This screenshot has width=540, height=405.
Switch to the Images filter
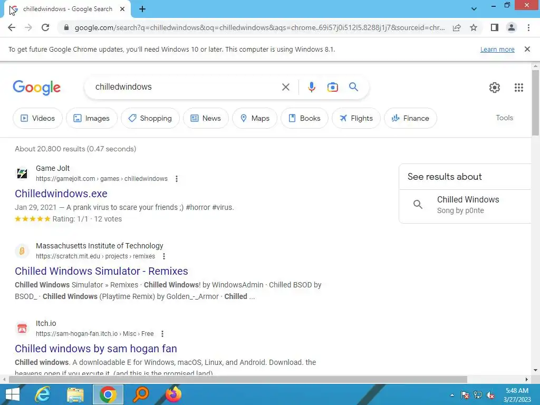point(92,118)
